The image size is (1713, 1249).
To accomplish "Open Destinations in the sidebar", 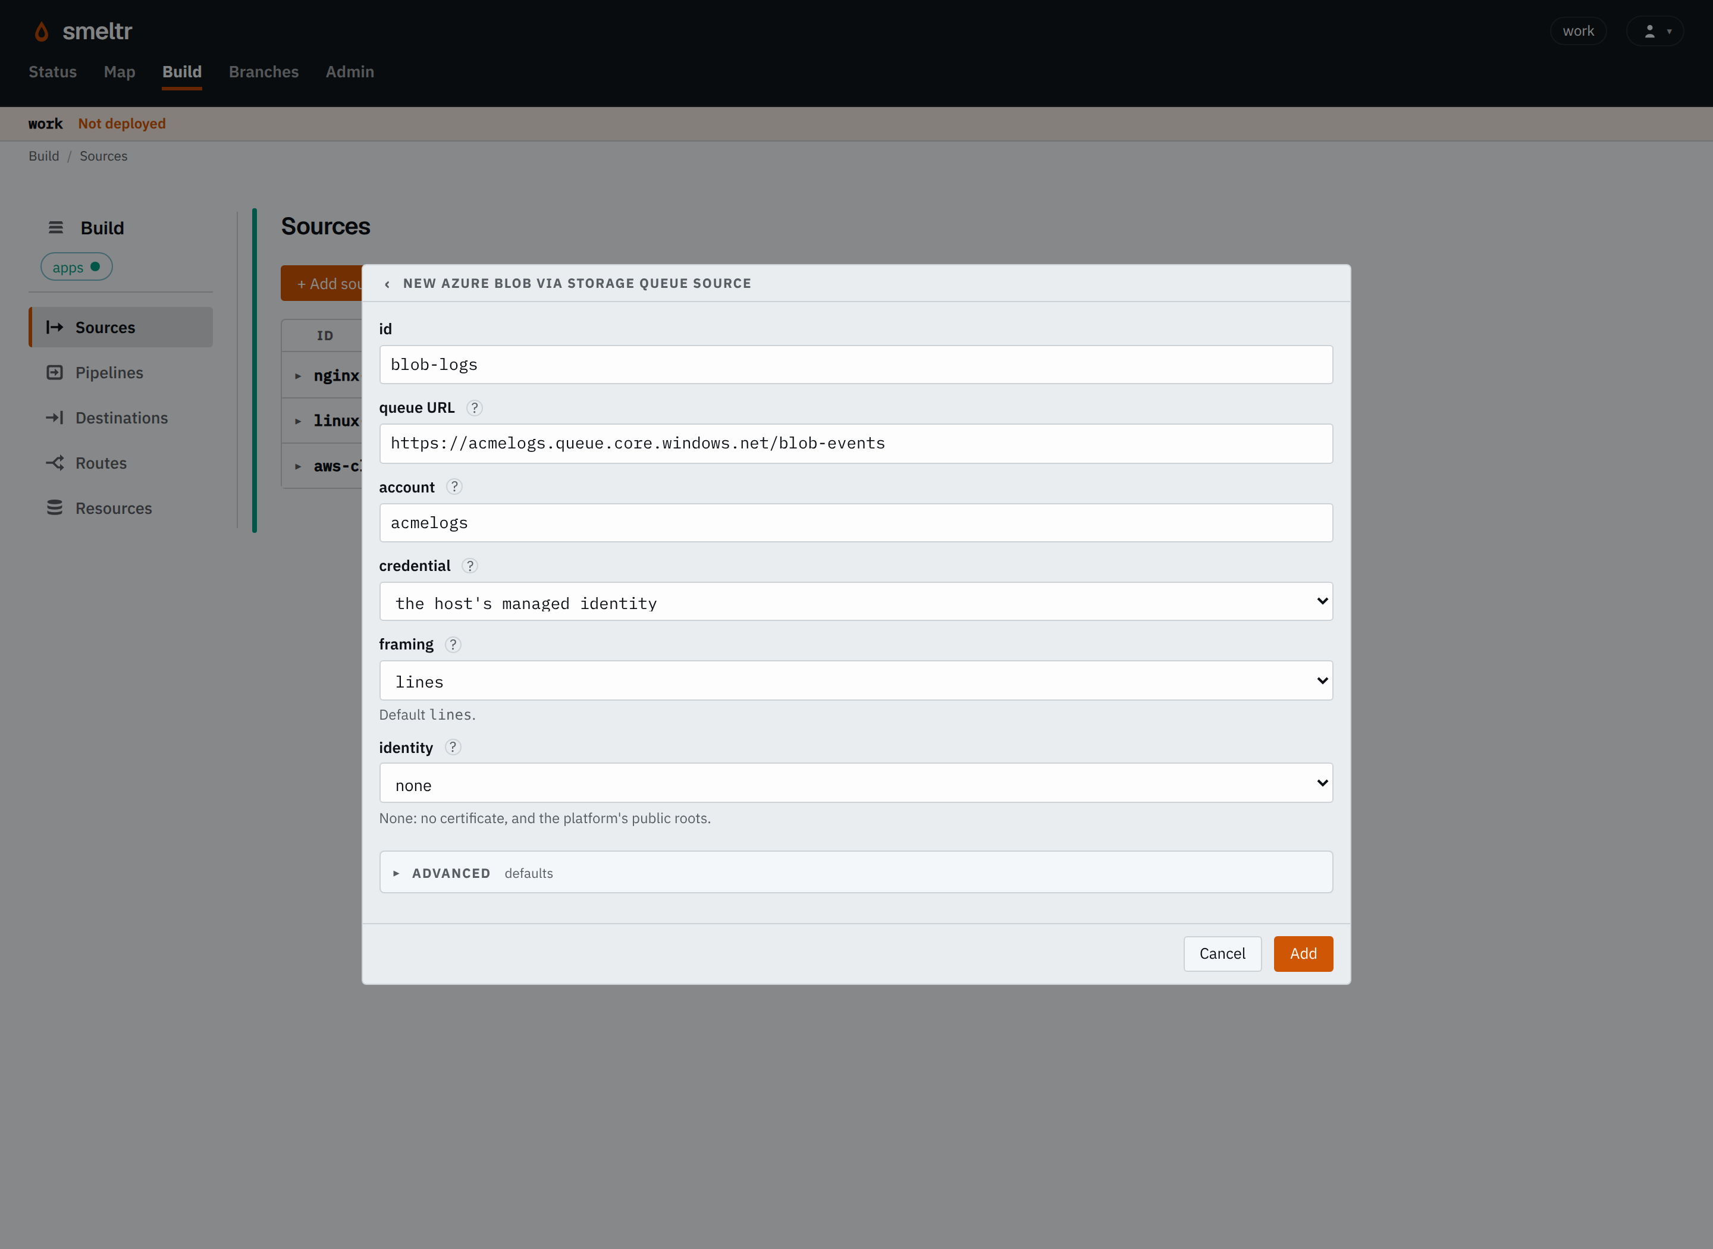I will [121, 418].
